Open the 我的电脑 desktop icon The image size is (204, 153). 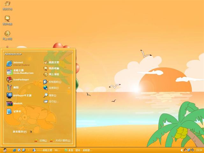(7, 20)
